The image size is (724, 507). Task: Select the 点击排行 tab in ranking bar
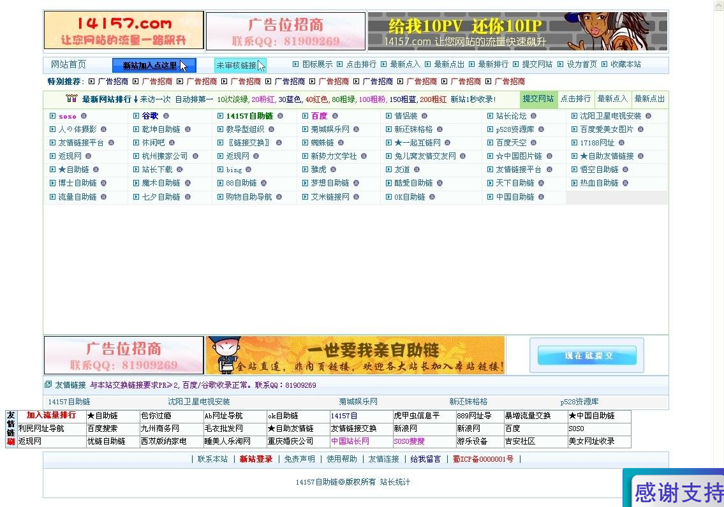(x=575, y=99)
